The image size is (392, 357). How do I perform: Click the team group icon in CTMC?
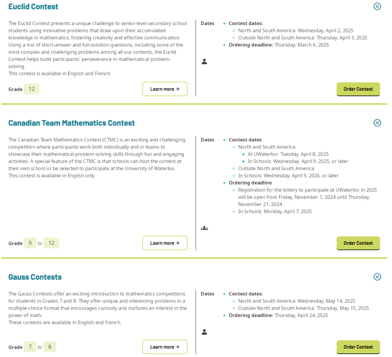click(204, 228)
